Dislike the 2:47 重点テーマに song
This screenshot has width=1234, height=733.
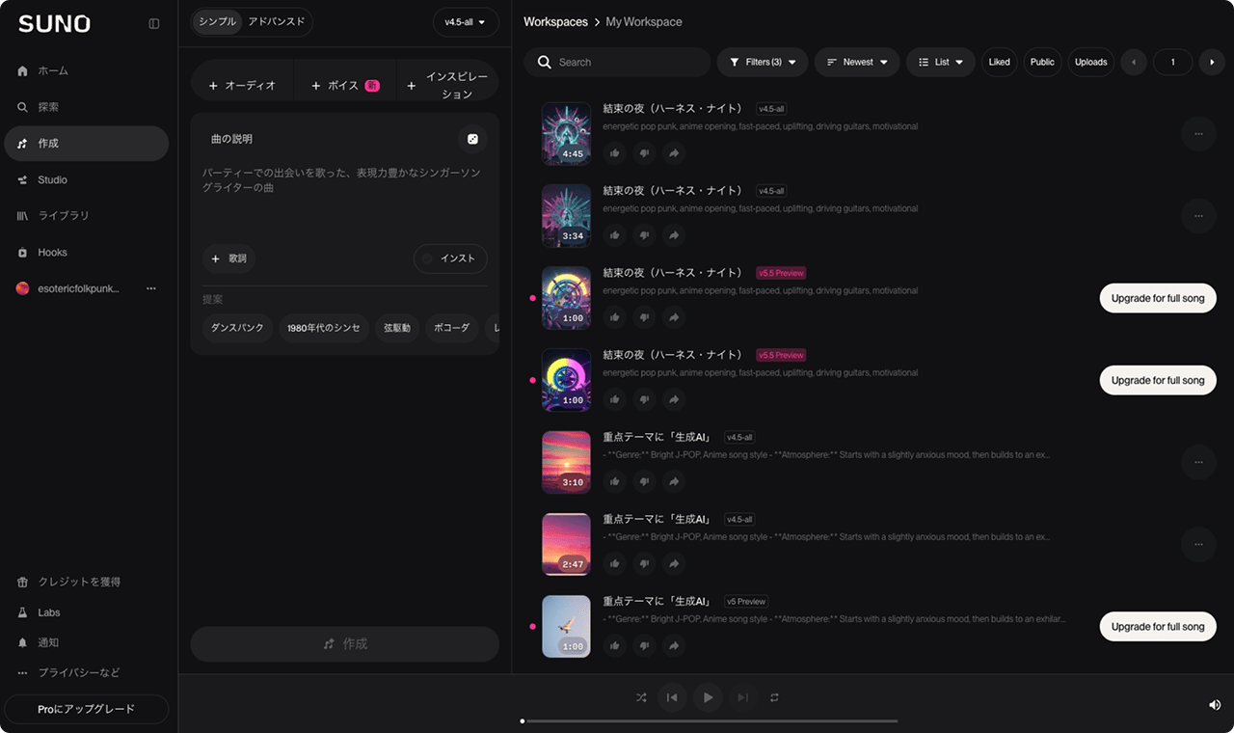coord(645,563)
